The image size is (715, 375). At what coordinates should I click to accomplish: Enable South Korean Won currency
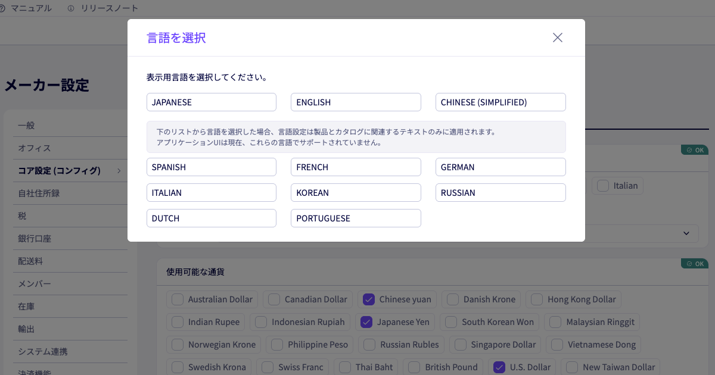tap(451, 322)
